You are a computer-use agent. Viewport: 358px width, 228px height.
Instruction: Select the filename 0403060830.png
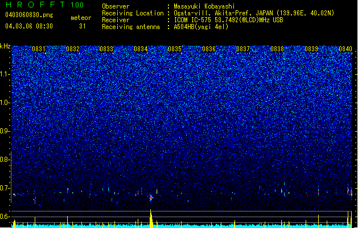[x=29, y=15]
